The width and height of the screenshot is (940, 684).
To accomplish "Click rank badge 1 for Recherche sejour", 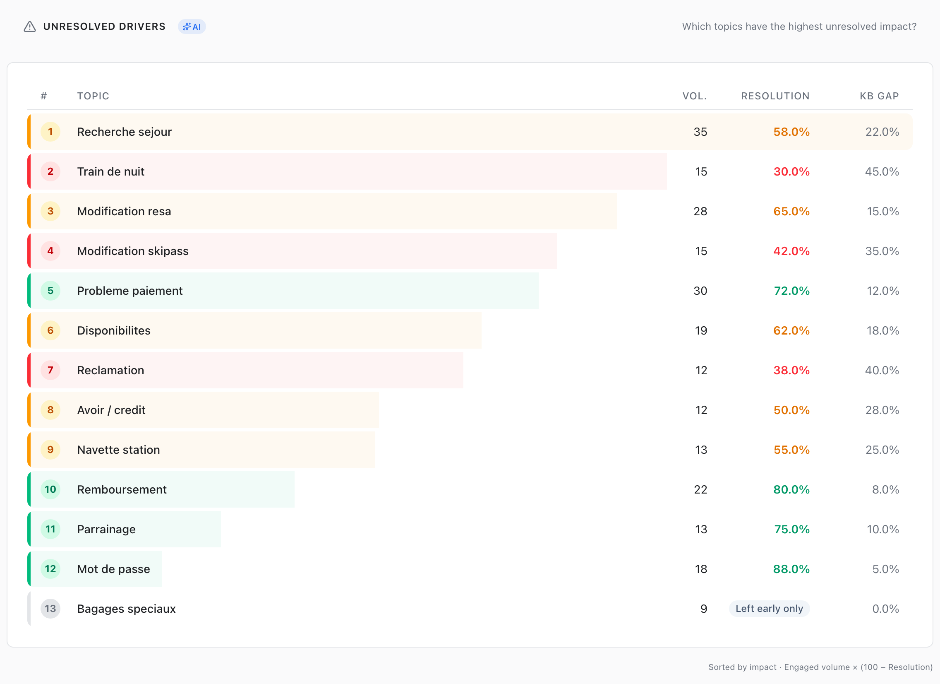I will (x=50, y=132).
